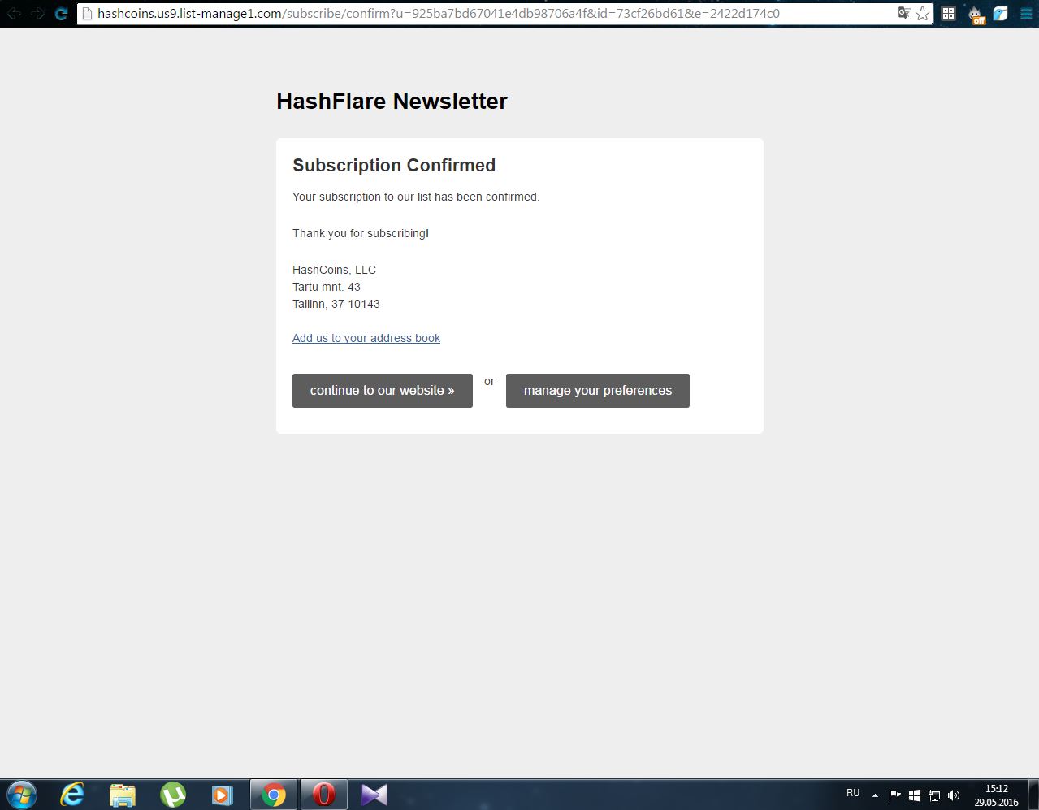The width and height of the screenshot is (1039, 810).
Task: Open Visual Studio from the taskbar
Action: pos(374,795)
